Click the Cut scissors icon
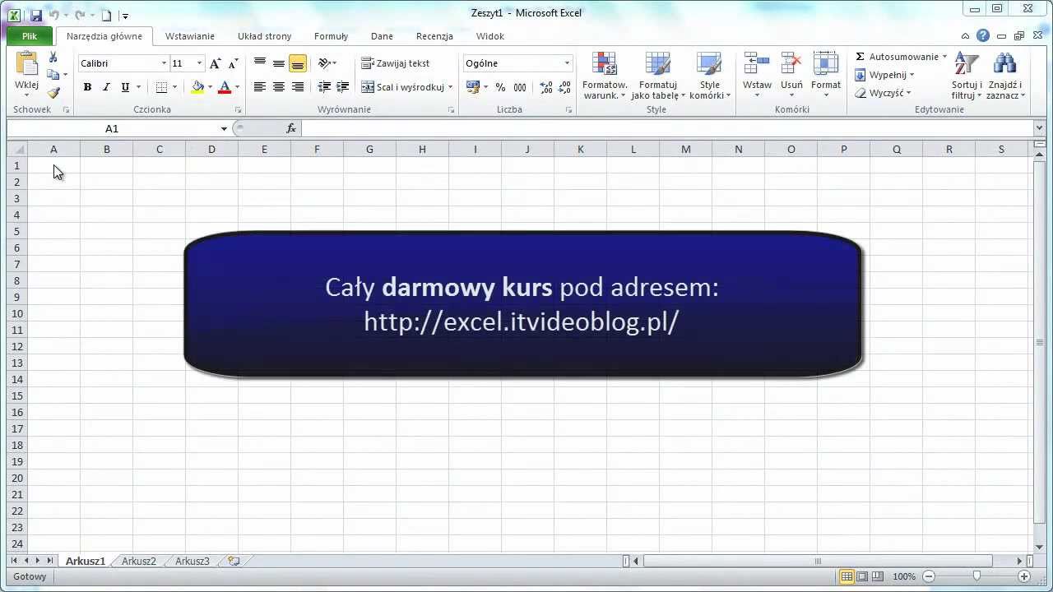The image size is (1053, 592). (53, 57)
